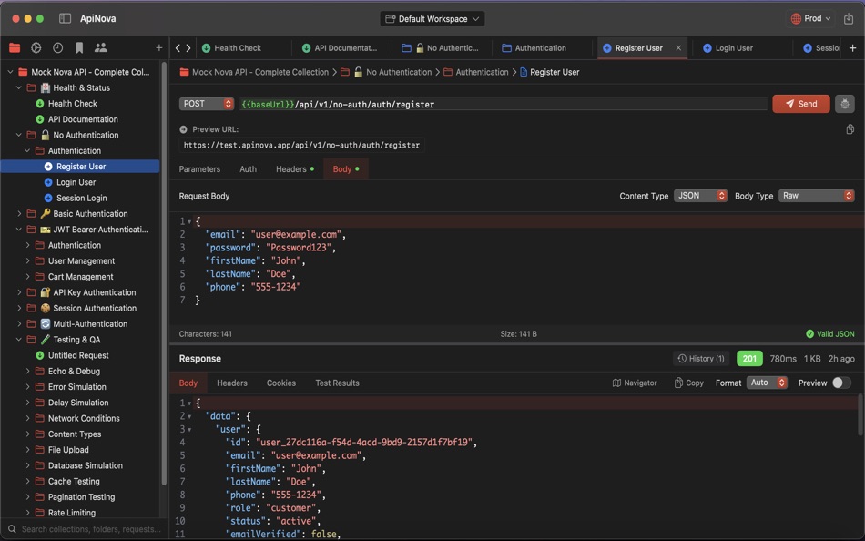This screenshot has width=865, height=541.
Task: Click the Valid JSON check indicator
Action: coord(830,334)
